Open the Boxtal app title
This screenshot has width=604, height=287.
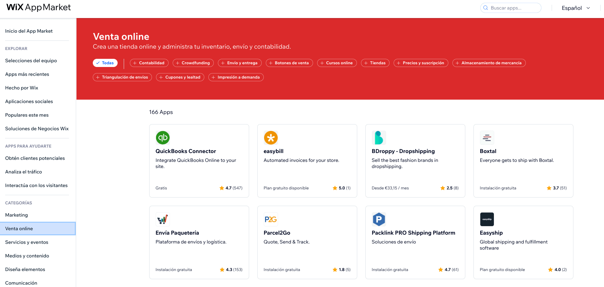[x=488, y=151]
